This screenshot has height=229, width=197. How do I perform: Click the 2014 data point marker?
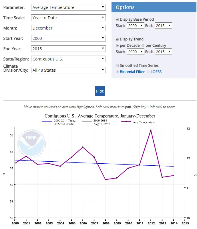(173, 176)
